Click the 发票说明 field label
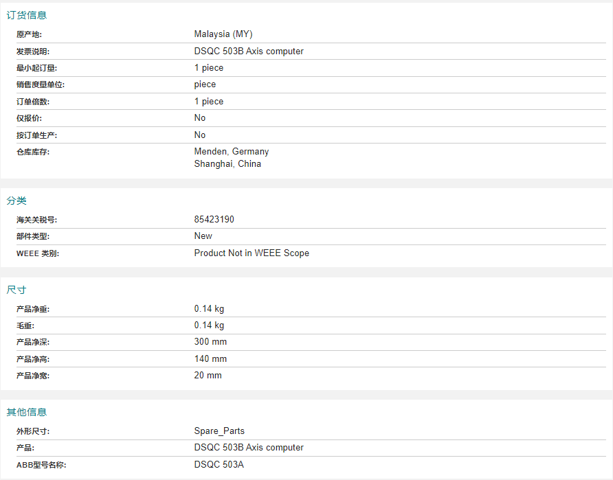 pos(33,52)
